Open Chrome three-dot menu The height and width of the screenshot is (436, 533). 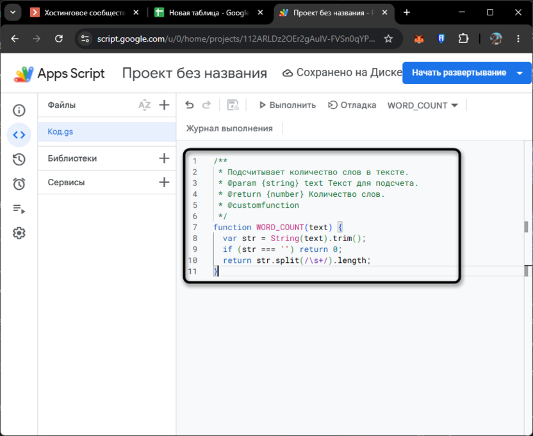(518, 38)
